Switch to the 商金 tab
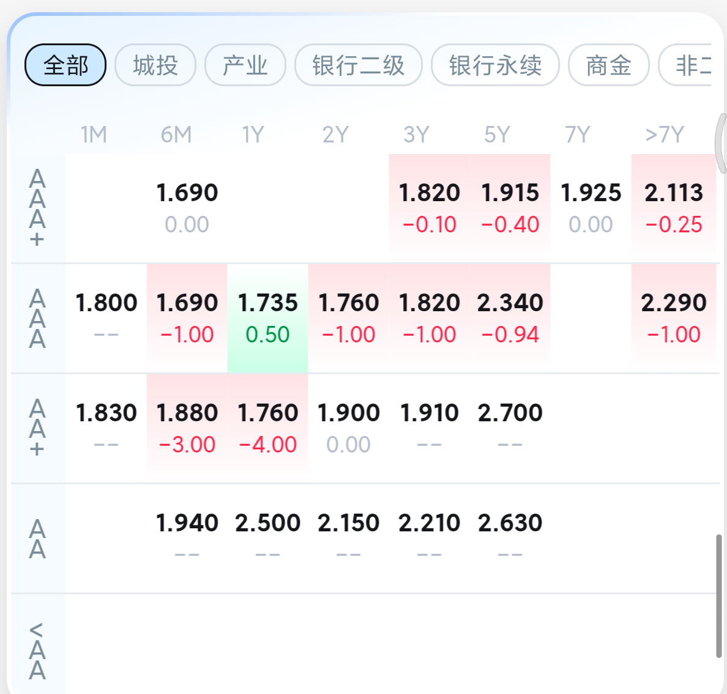727x694 pixels. click(608, 65)
